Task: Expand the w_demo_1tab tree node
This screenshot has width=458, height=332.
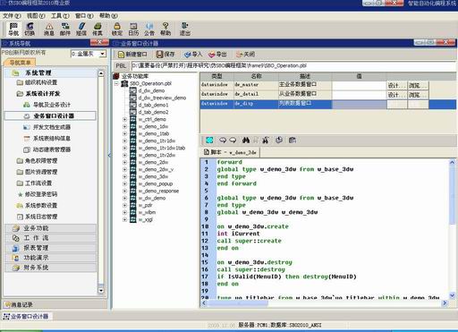Action: pyautogui.click(x=125, y=133)
